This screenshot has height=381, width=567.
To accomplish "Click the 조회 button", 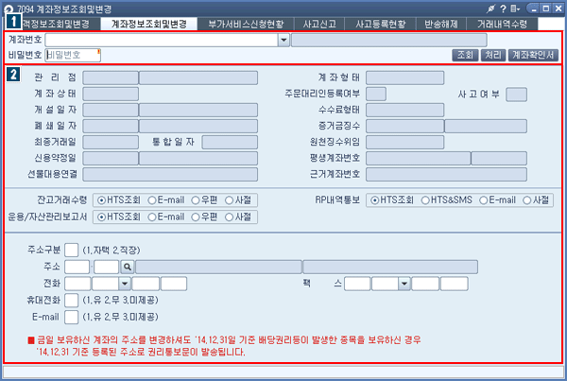I will pyautogui.click(x=465, y=55).
